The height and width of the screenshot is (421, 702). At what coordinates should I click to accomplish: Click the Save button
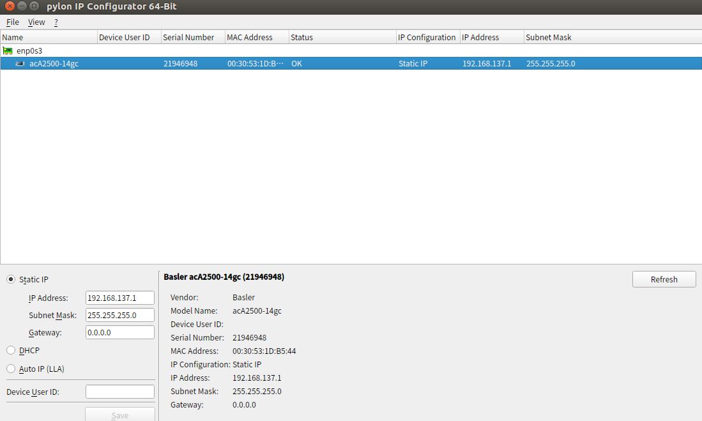pos(120,415)
